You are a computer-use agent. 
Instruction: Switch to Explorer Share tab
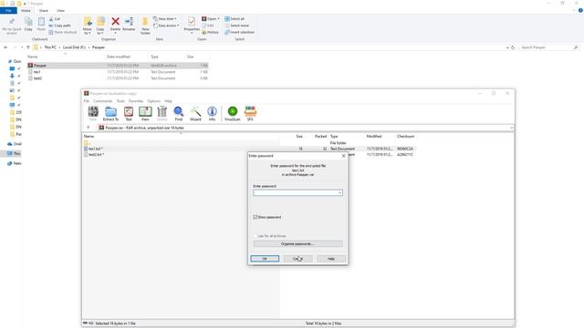pos(44,10)
